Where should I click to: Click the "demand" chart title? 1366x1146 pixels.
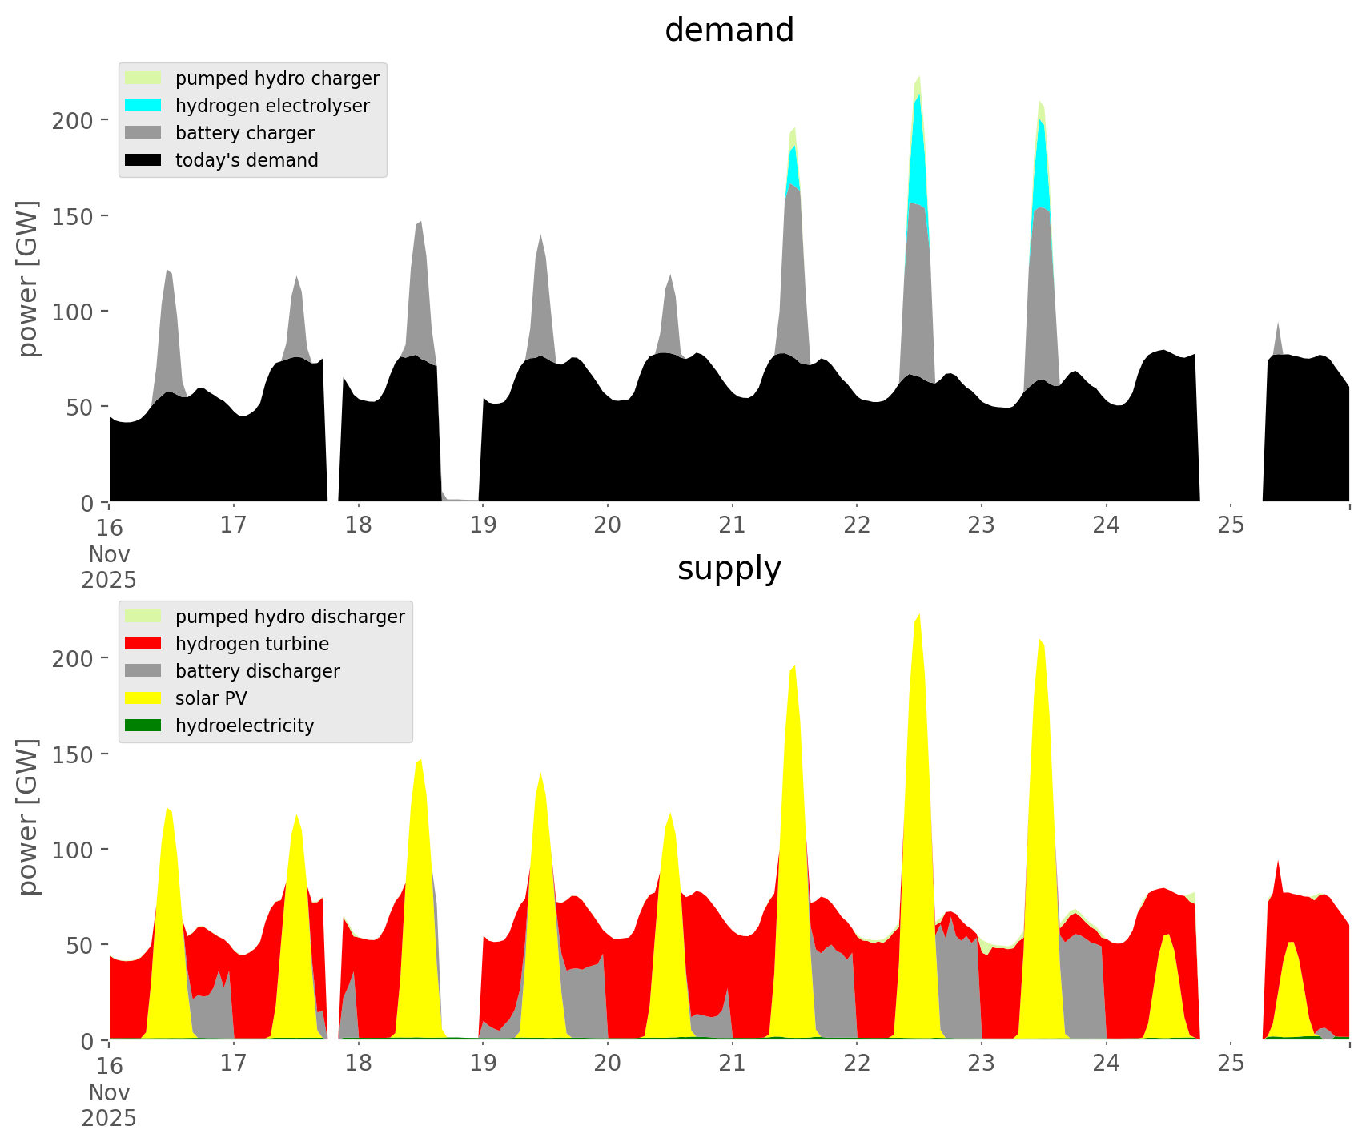pyautogui.click(x=729, y=30)
